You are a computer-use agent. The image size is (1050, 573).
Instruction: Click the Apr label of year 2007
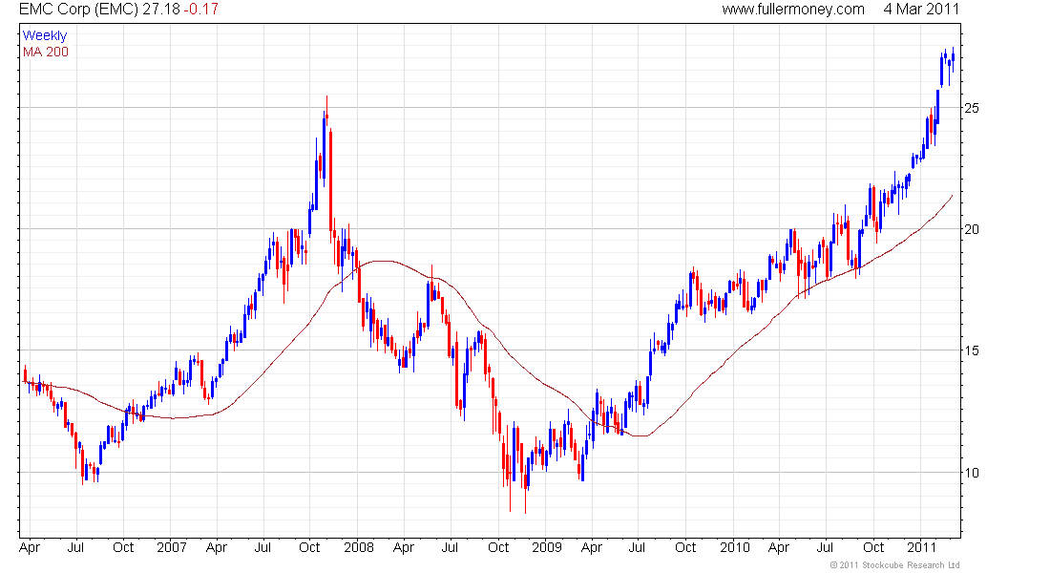click(217, 547)
